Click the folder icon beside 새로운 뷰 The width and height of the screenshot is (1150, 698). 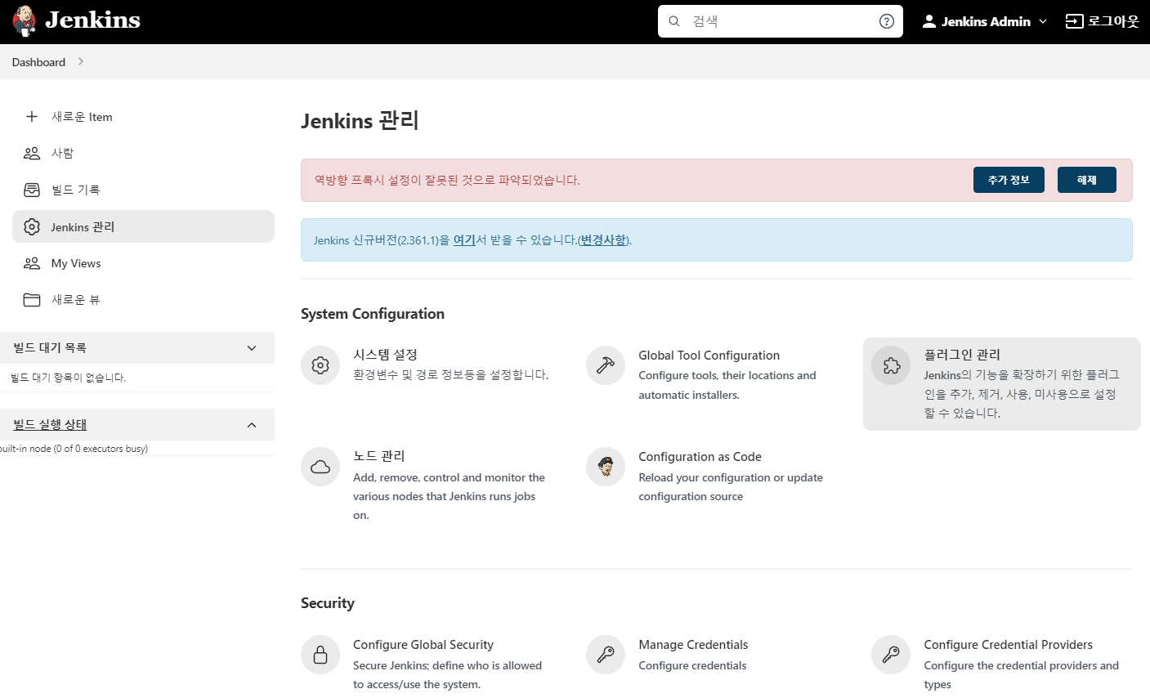pos(32,300)
